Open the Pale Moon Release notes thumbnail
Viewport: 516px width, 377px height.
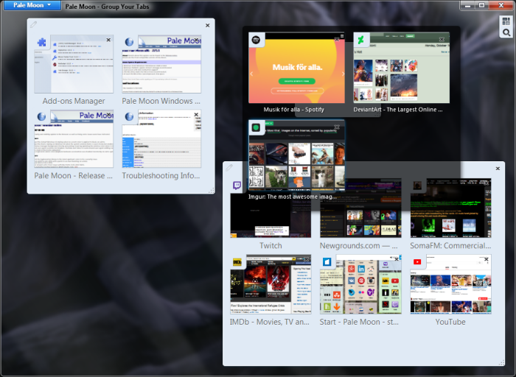tap(74, 138)
